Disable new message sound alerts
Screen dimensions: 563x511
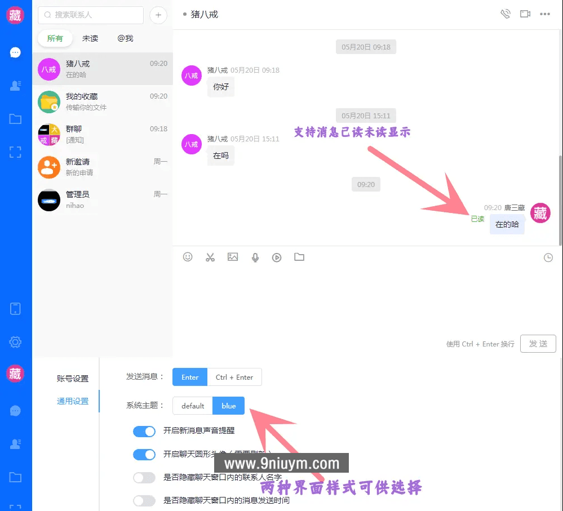(x=144, y=431)
